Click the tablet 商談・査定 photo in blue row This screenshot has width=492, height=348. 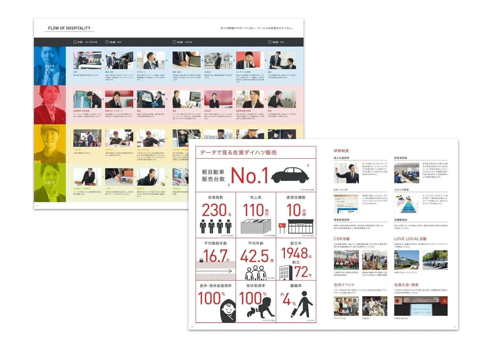[187, 60]
